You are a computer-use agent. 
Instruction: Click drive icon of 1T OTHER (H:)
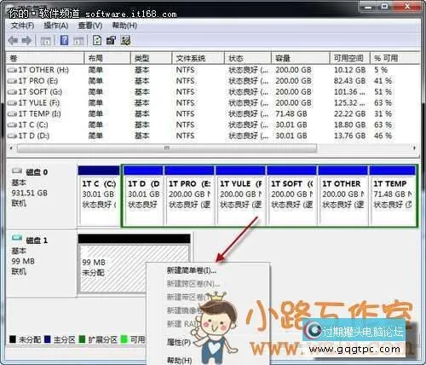pyautogui.click(x=12, y=70)
